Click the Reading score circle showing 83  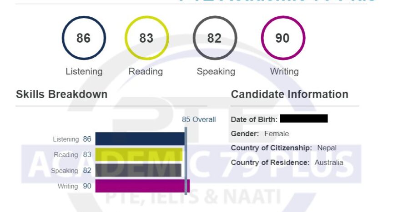point(147,38)
